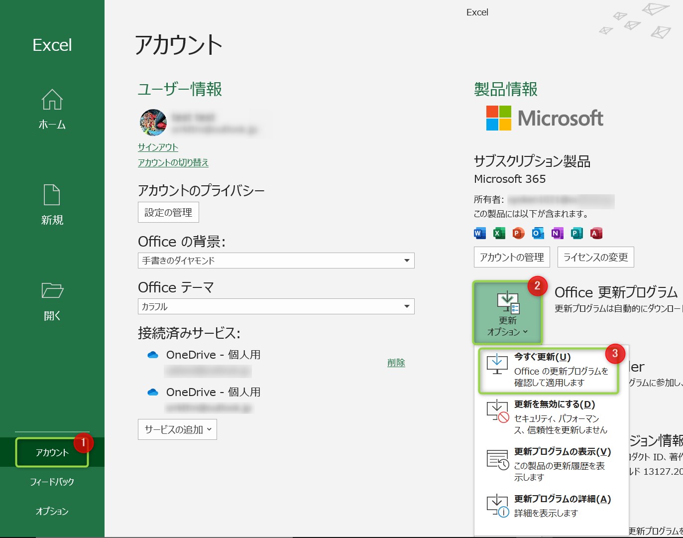This screenshot has width=683, height=538.
Task: Click the Microsoft logo
Action: [545, 118]
